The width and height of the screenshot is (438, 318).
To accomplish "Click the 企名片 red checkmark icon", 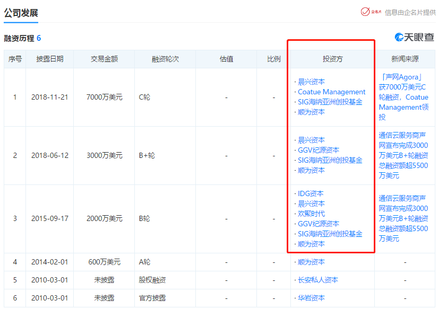I will pos(365,12).
